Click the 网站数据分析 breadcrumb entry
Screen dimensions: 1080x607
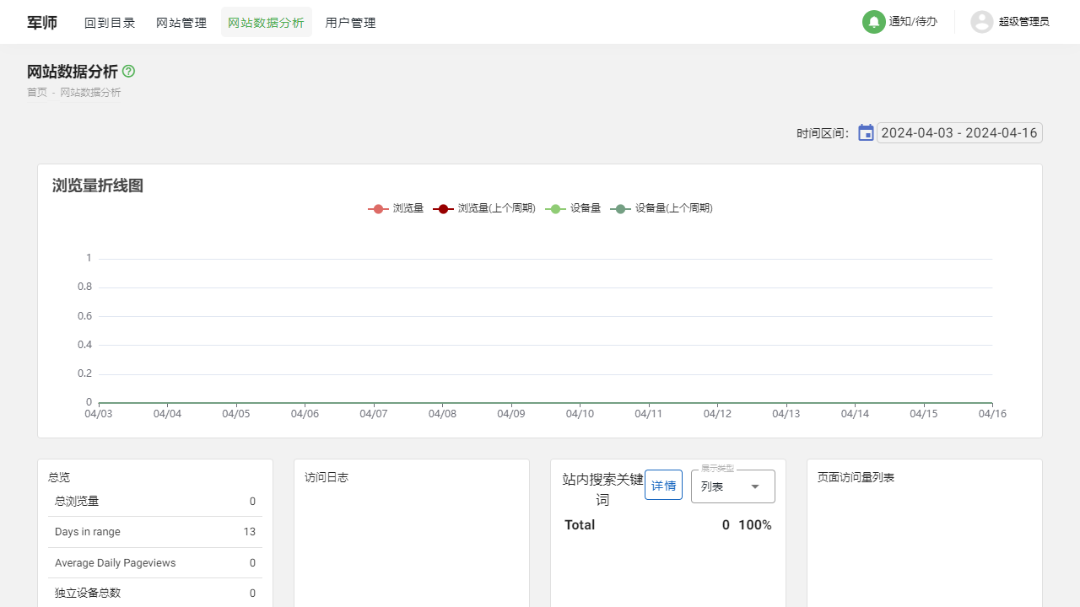point(90,92)
